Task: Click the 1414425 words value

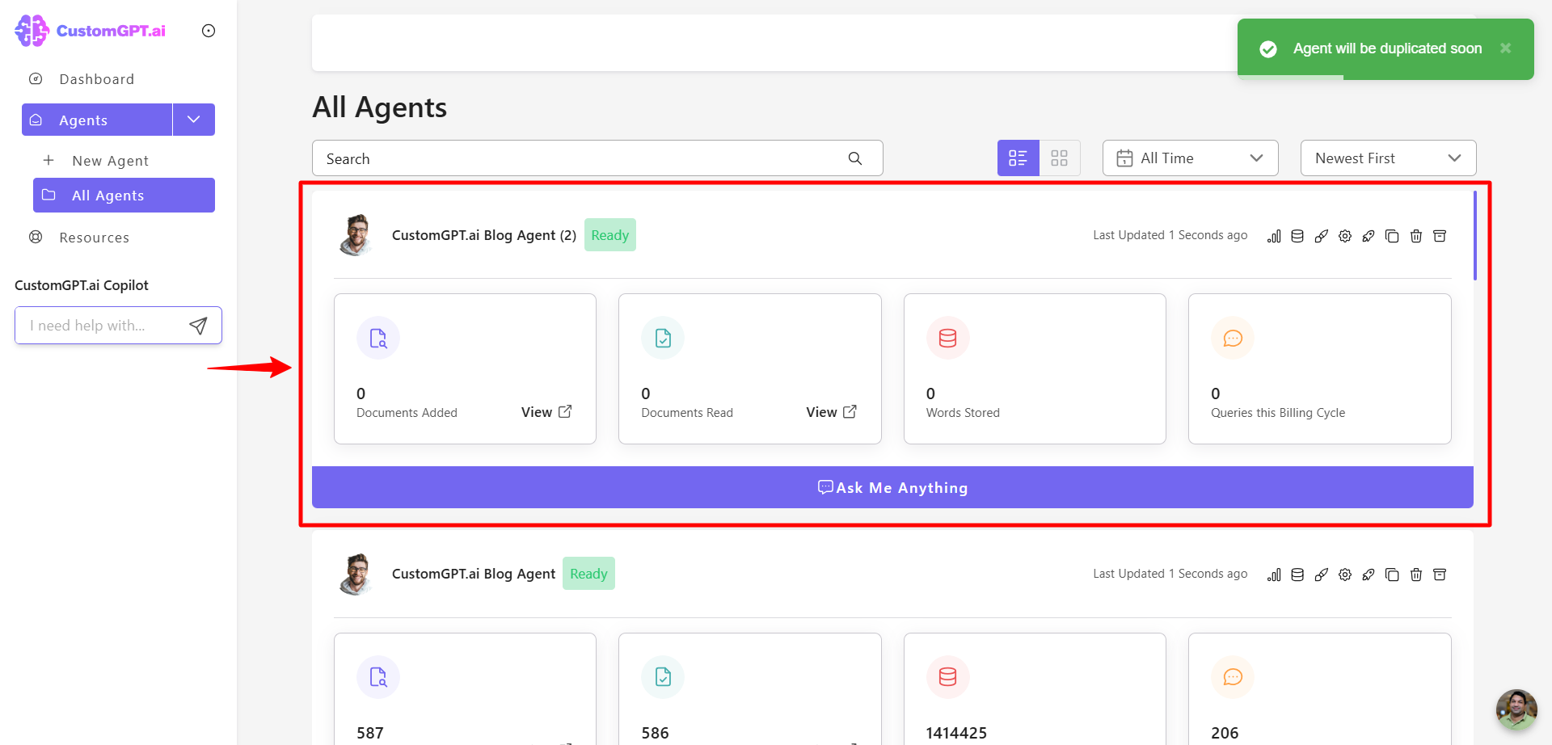Action: pyautogui.click(x=956, y=733)
